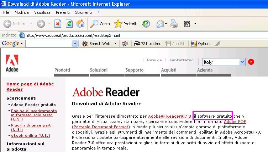Open the Google toolbar logo menu
Viewport: 268px width, 152px height.
tap(12, 44)
